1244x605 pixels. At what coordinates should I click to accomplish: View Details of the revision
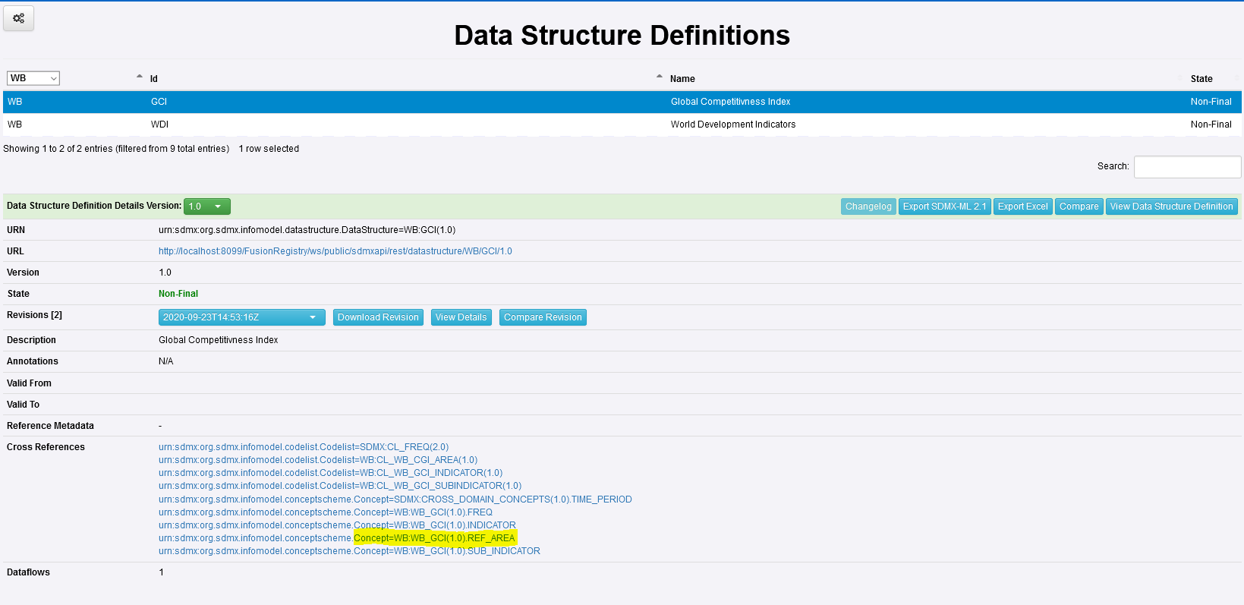(461, 317)
